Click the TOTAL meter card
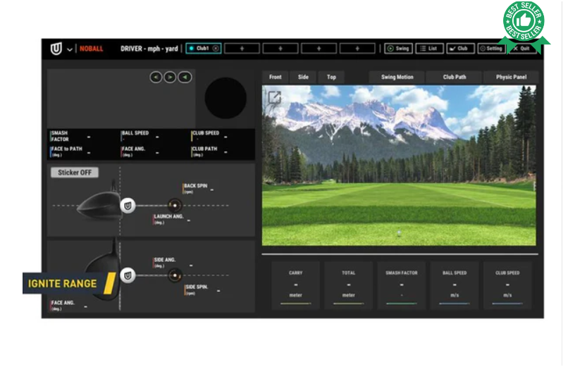Screen dimensions: 587x367 349,285
